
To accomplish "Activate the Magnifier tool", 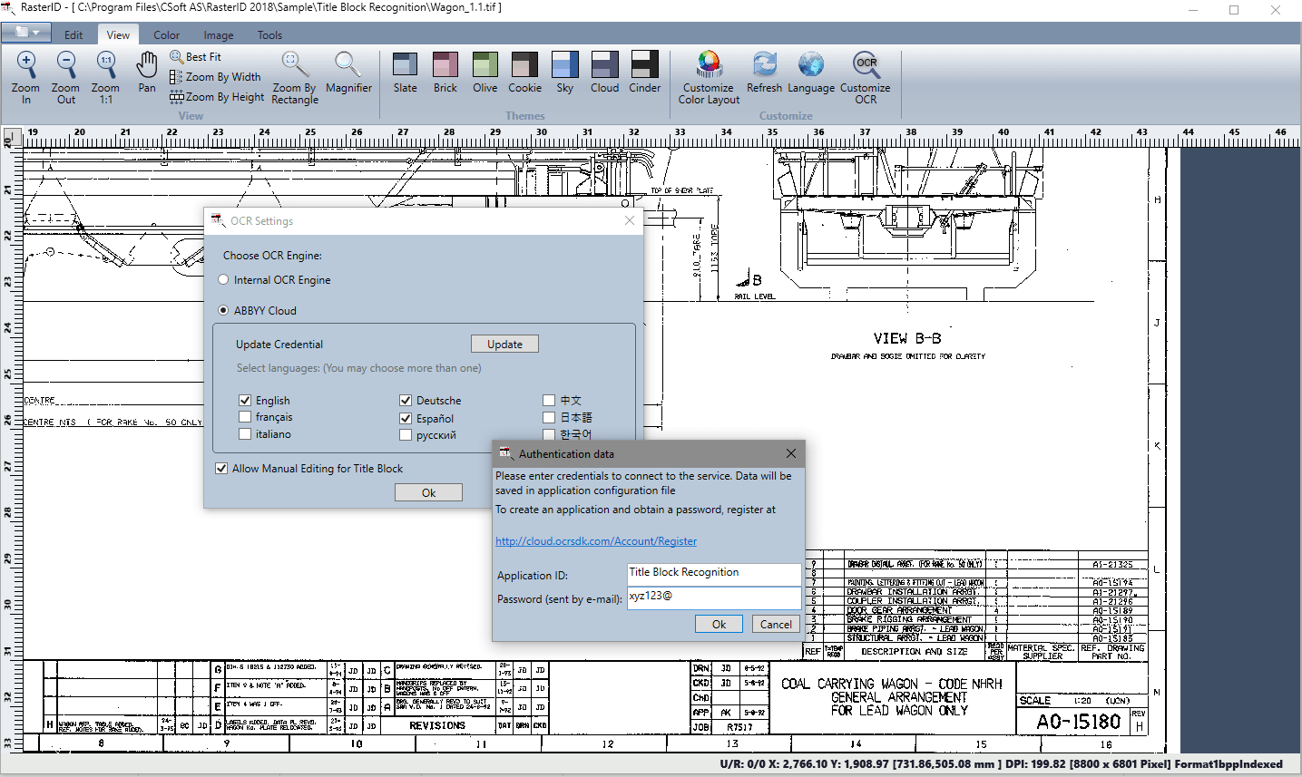I will pos(348,72).
